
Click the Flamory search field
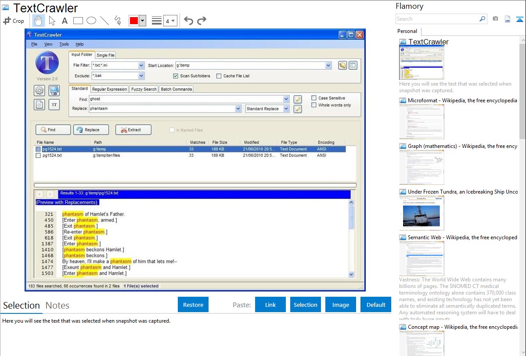pyautogui.click(x=437, y=19)
